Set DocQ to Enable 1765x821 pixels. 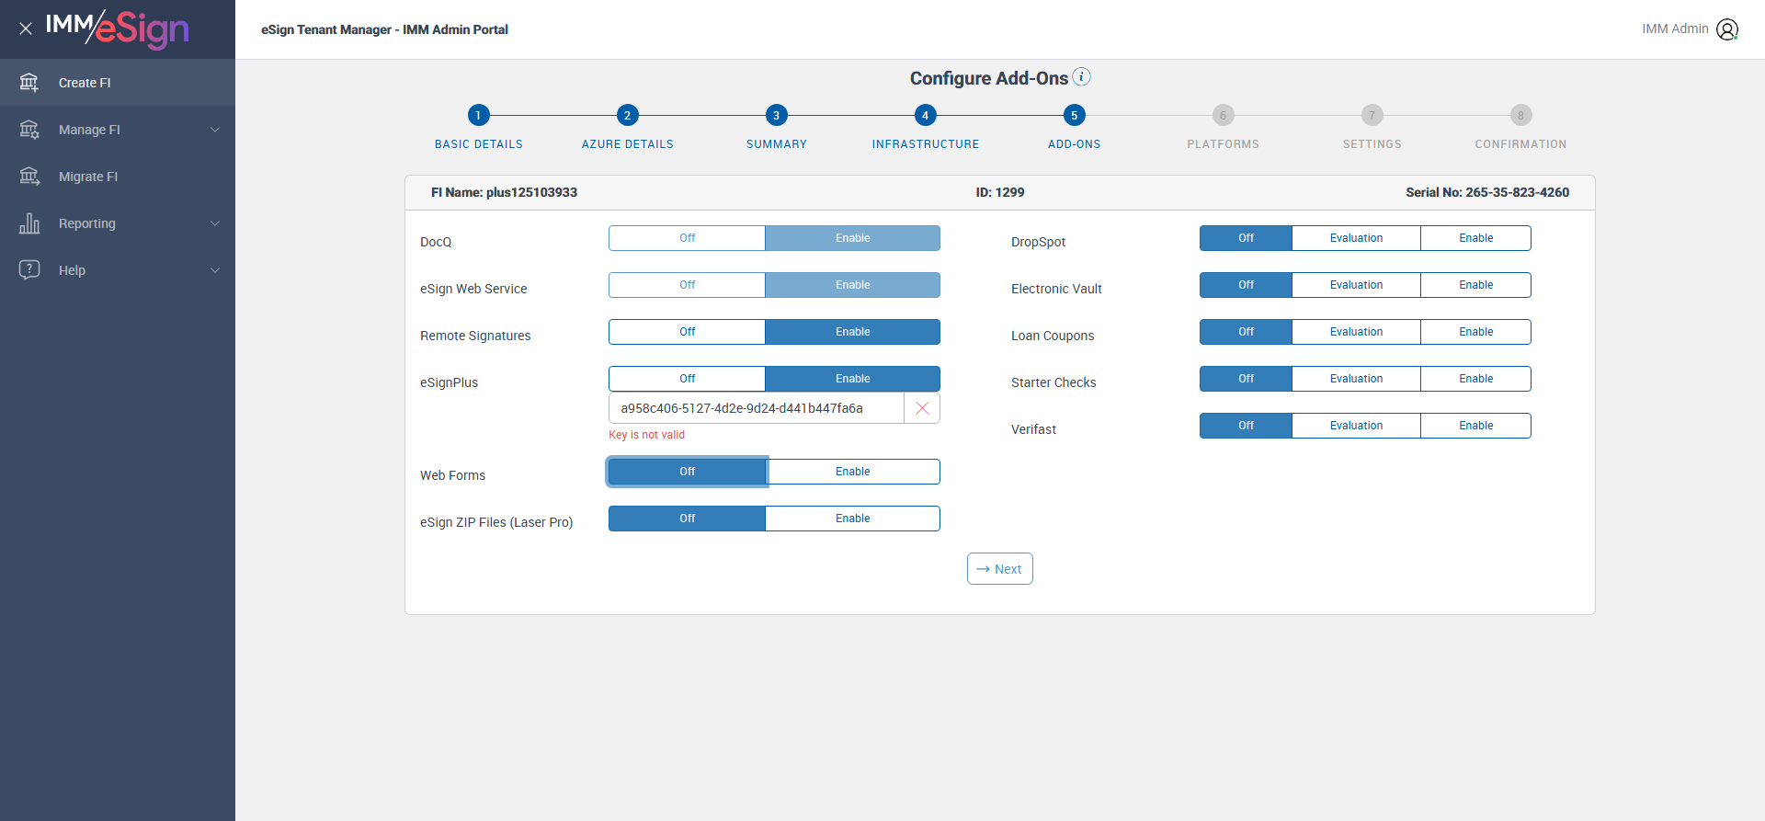[x=852, y=238]
